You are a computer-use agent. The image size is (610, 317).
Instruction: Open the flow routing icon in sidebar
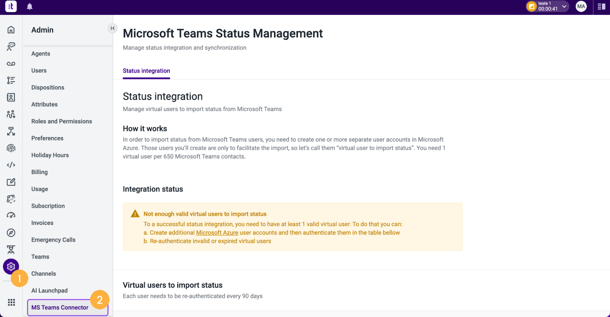coord(11,131)
